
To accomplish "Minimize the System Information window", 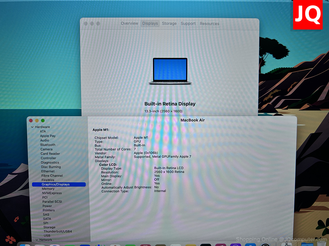I will click(x=37, y=121).
